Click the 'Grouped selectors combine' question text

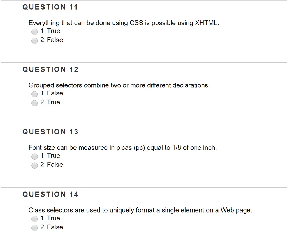(x=119, y=85)
